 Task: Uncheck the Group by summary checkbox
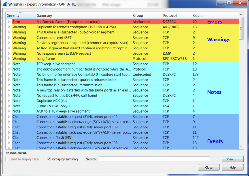49,159
